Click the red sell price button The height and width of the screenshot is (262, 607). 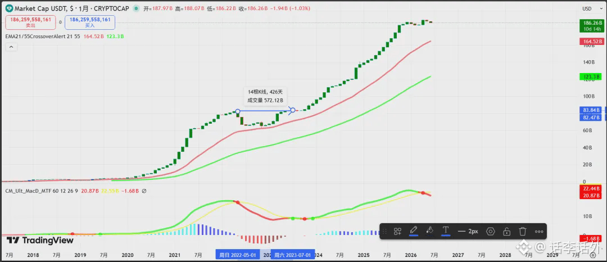30,22
